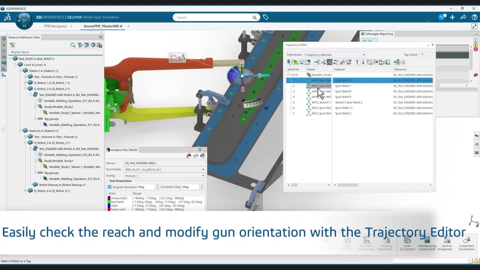The image size is (480, 270).
Task: Open the Tool Profile dropdown
Action: pos(164,169)
